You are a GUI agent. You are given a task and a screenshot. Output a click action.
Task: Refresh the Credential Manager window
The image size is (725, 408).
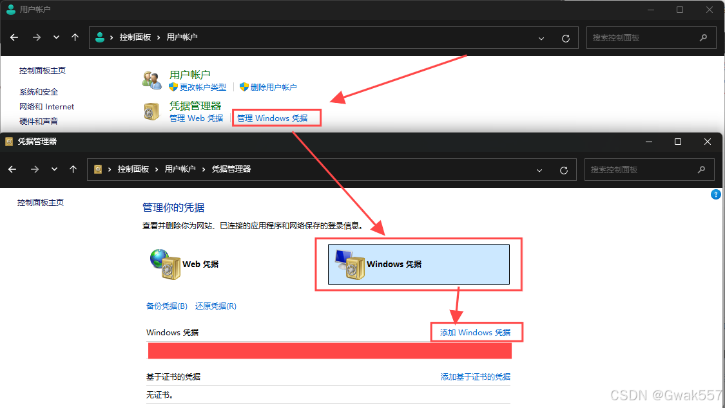(x=564, y=171)
